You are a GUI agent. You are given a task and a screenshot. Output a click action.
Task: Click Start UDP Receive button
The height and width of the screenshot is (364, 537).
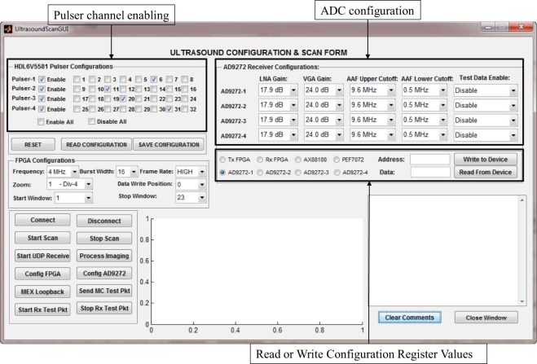42,256
